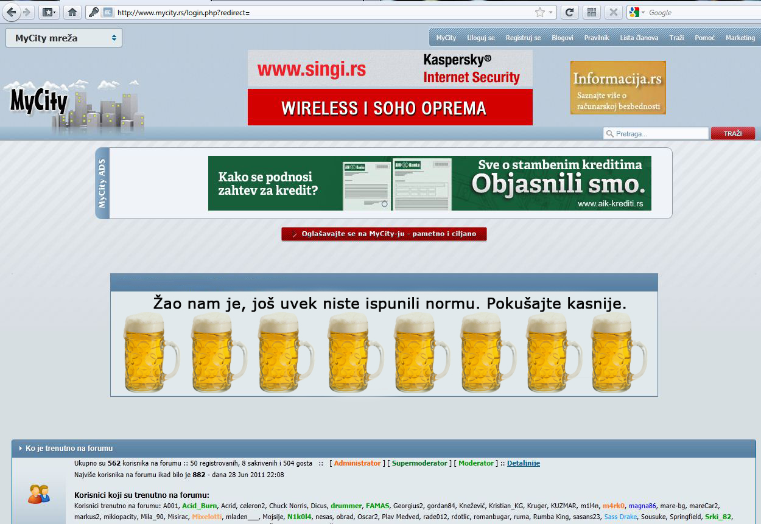Open user Srki_82 profile link

(718, 517)
